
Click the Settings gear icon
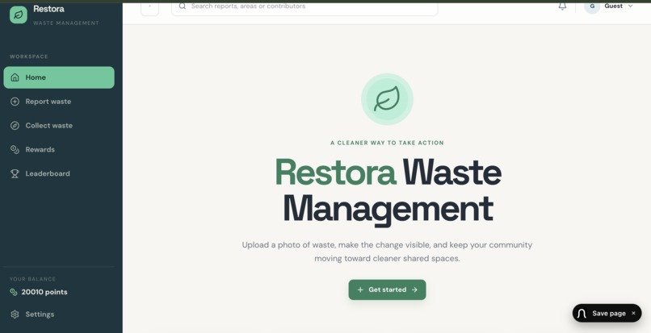(x=15, y=314)
